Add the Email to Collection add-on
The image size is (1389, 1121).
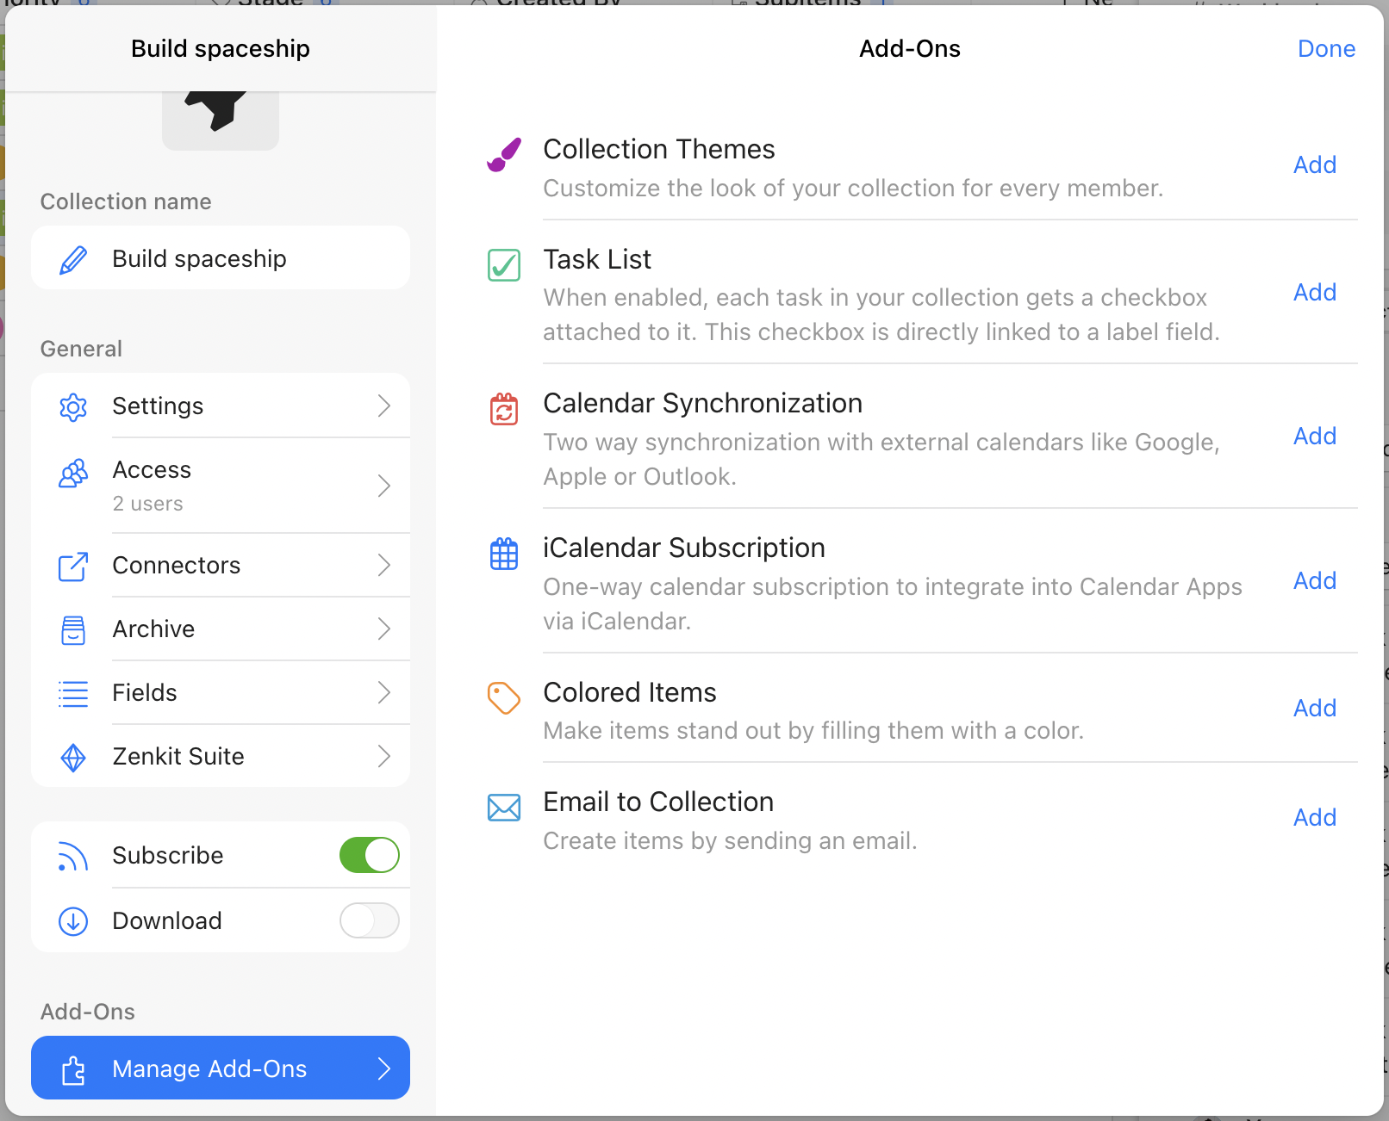click(x=1314, y=816)
